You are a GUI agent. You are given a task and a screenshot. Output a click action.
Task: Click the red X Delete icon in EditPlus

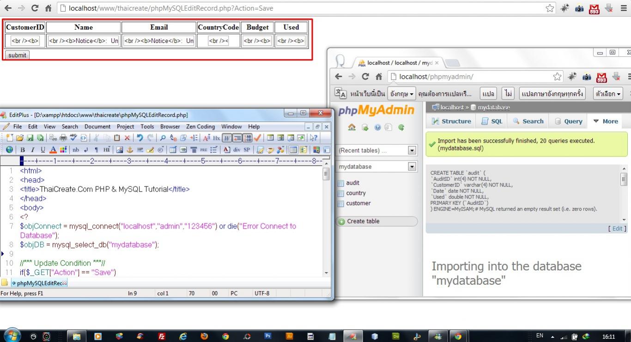point(127,138)
